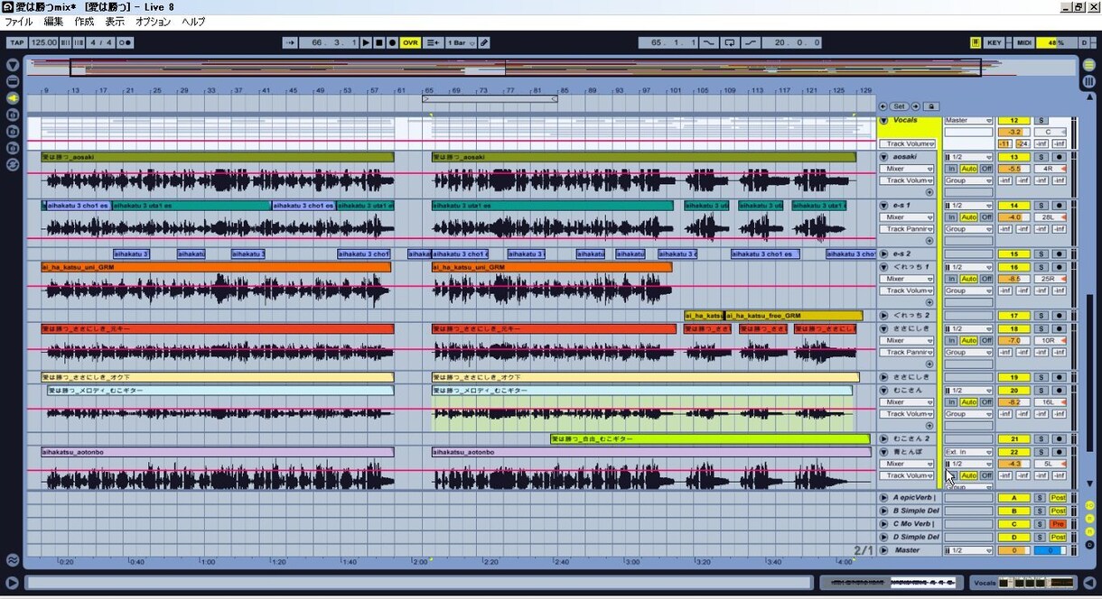This screenshot has width=1102, height=599.
Task: Start playback with the Play button
Action: point(366,42)
